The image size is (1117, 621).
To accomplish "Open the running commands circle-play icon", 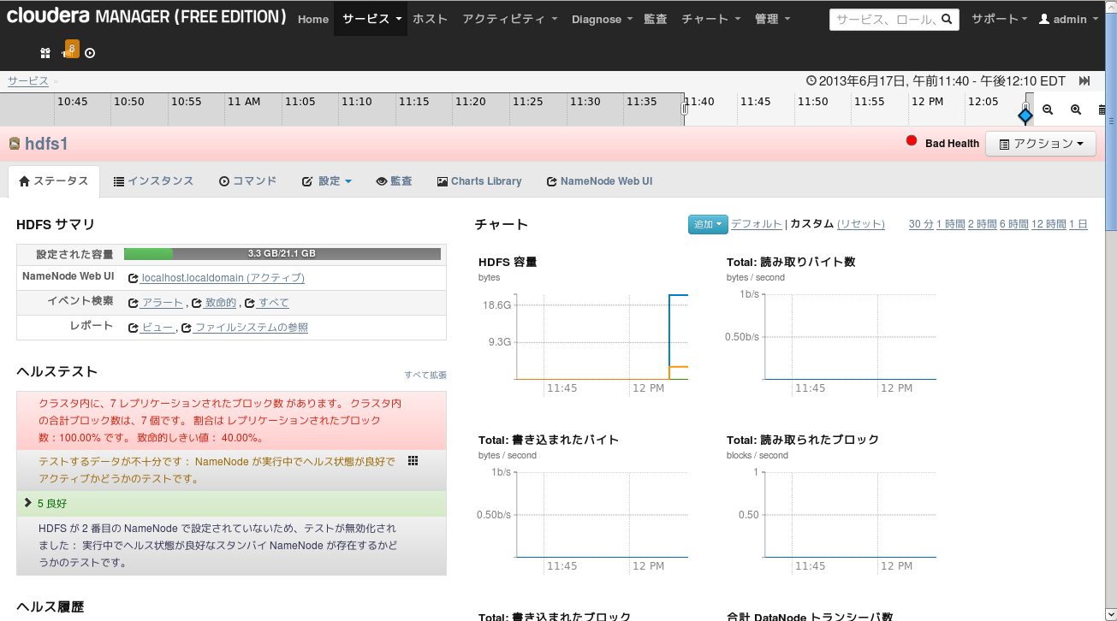I will pos(90,53).
